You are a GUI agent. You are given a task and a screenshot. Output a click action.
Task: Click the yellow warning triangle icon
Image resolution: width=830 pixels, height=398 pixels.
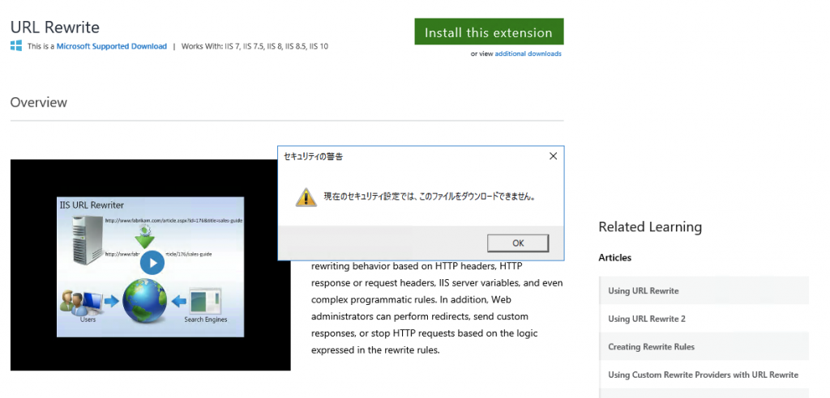click(306, 197)
